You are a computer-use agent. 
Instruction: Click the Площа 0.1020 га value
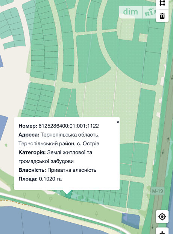tap(50, 179)
